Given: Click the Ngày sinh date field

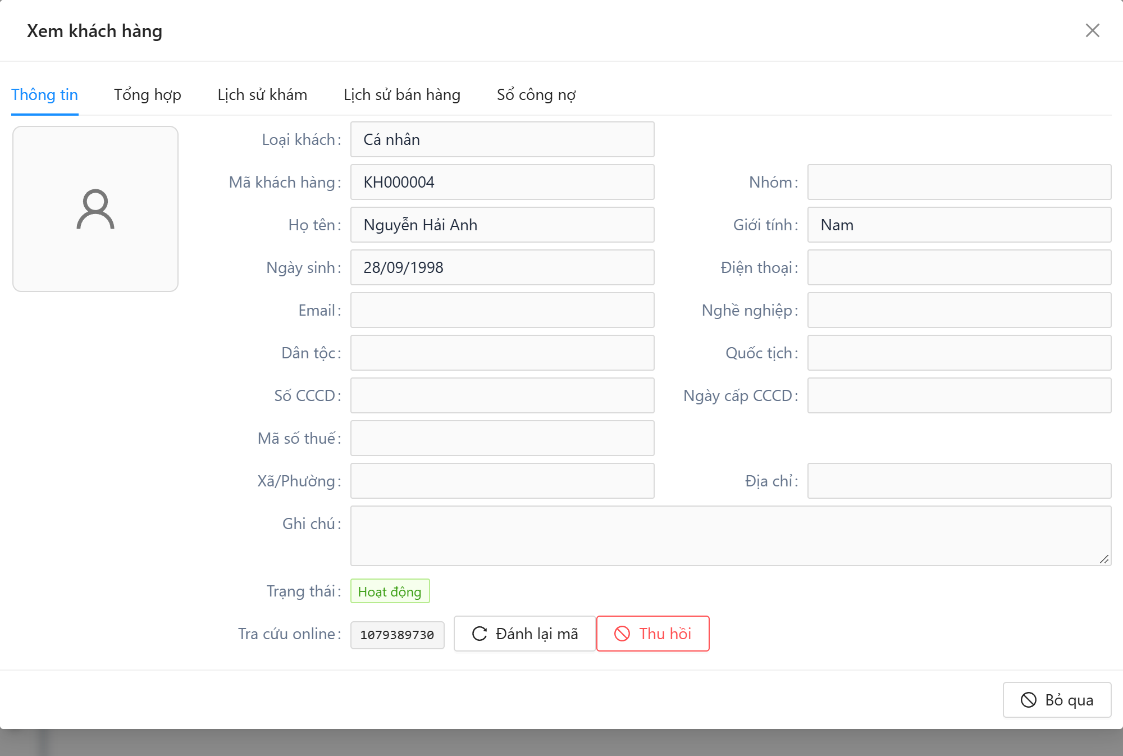Looking at the screenshot, I should pyautogui.click(x=503, y=267).
